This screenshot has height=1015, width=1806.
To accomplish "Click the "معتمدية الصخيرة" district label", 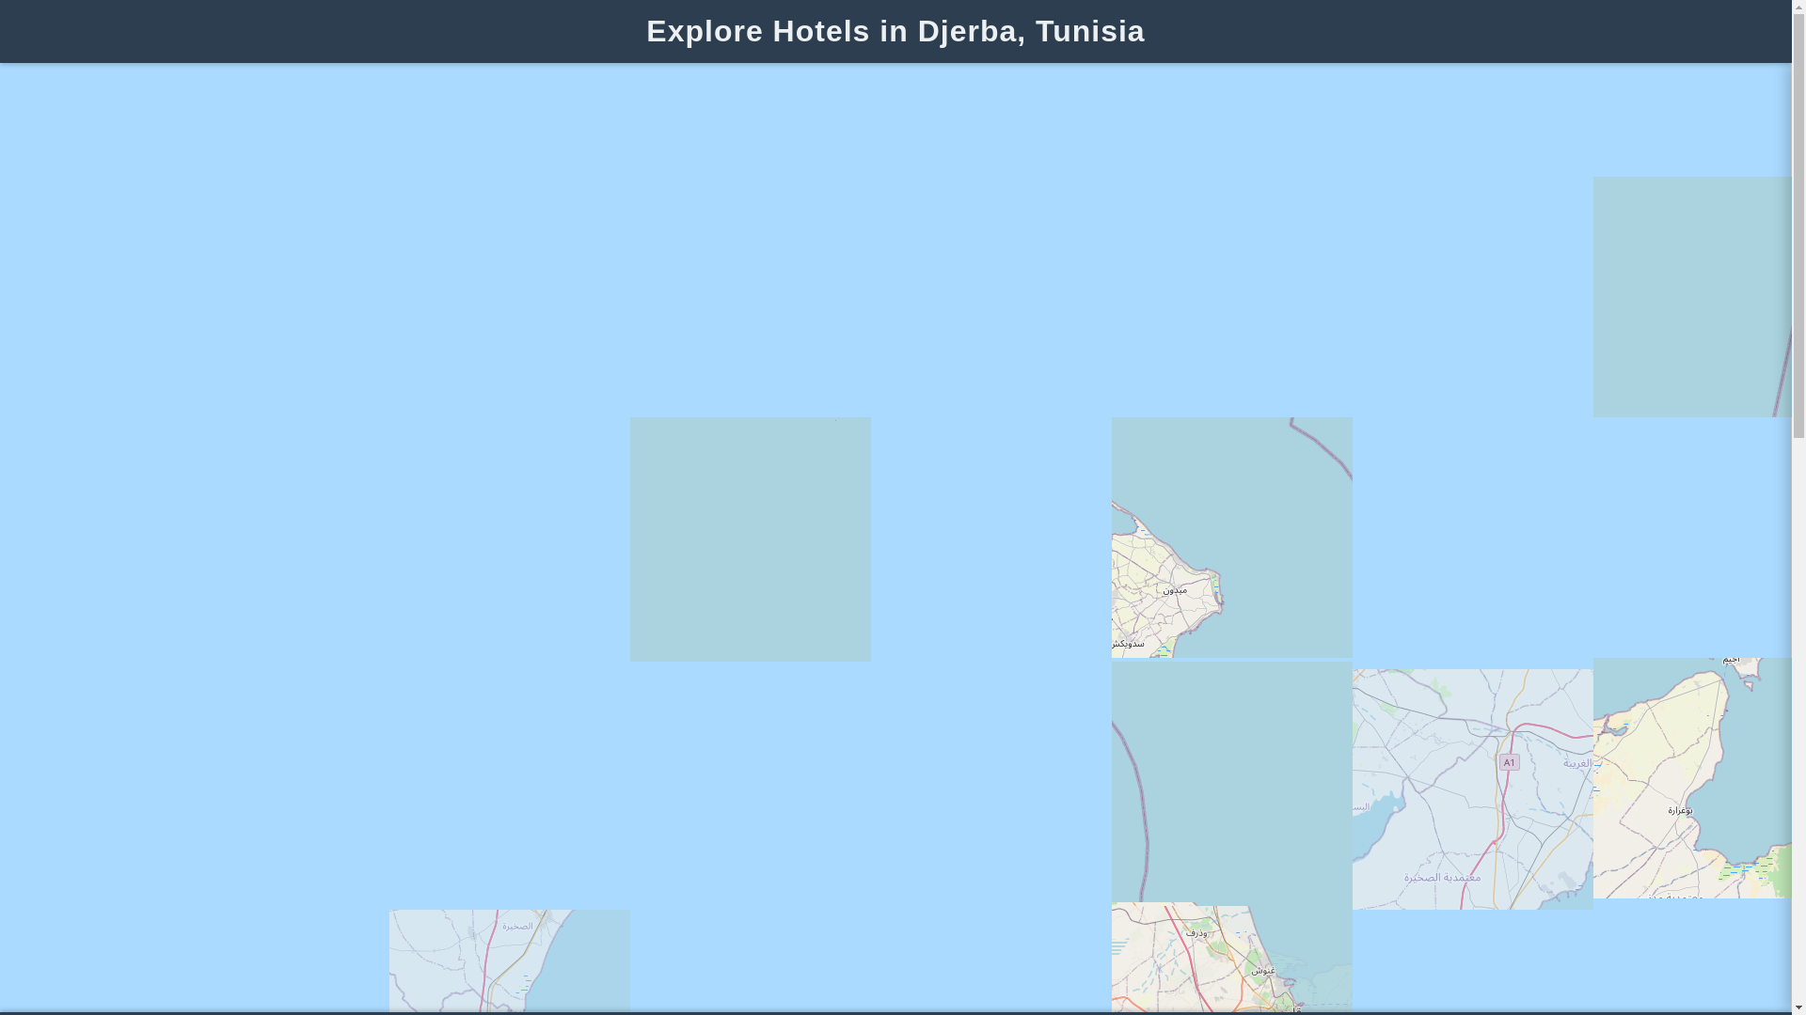I will pyautogui.click(x=1442, y=877).
